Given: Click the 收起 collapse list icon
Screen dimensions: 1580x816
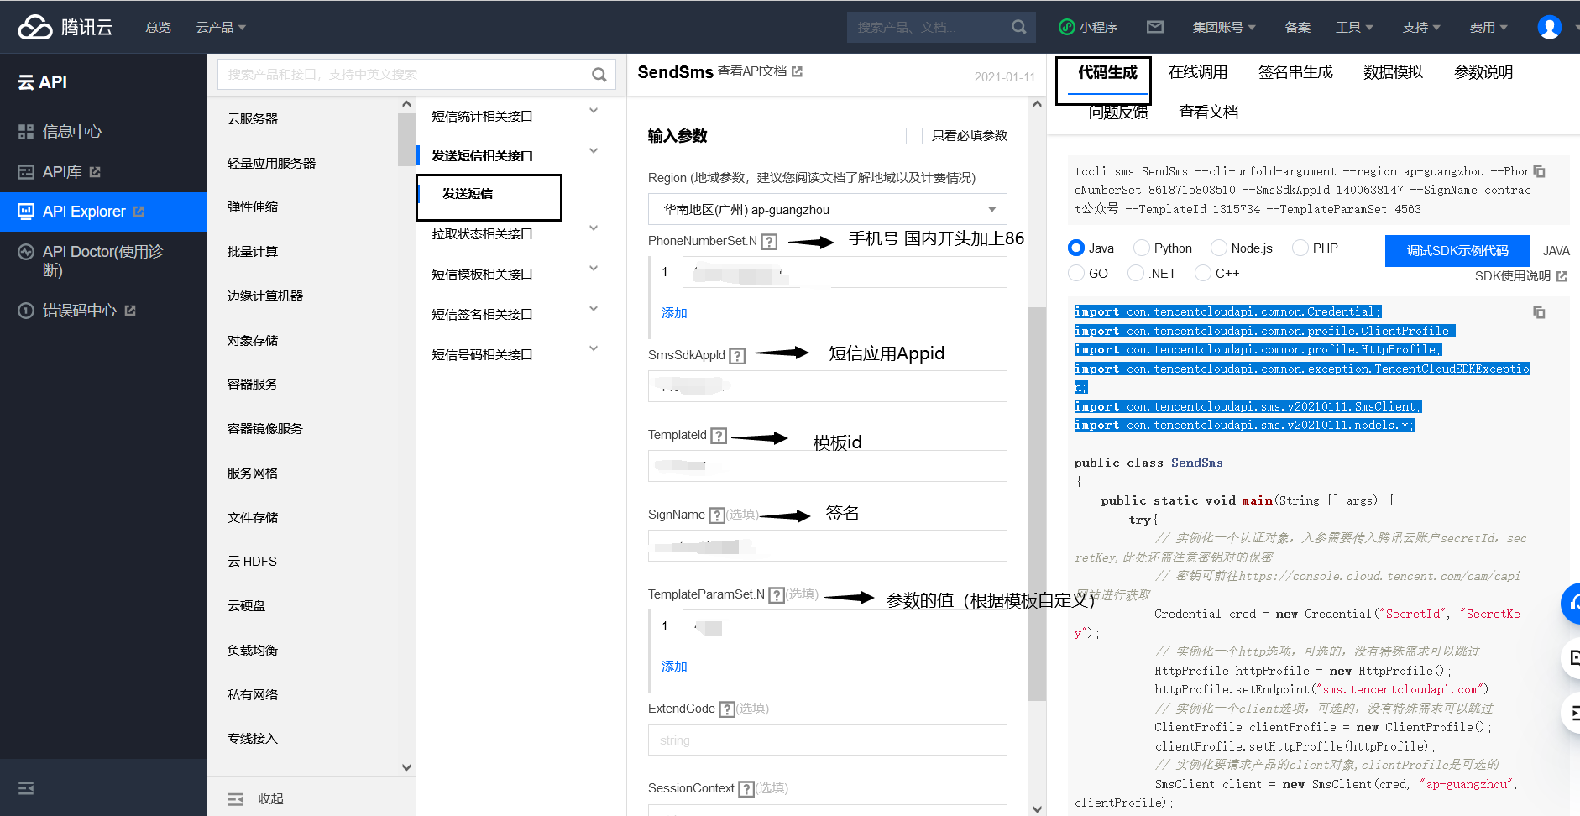Looking at the screenshot, I should click(236, 799).
